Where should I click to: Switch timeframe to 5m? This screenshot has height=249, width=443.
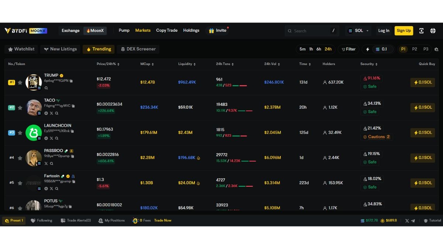pyautogui.click(x=302, y=49)
